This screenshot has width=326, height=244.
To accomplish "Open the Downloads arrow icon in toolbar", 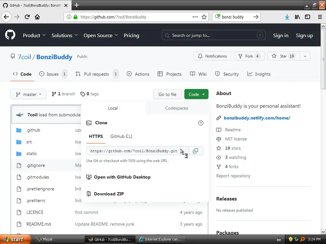I will (x=287, y=17).
